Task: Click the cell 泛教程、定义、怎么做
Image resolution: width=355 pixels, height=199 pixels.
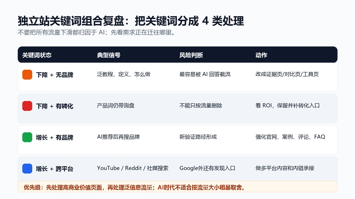Action: click(x=124, y=74)
